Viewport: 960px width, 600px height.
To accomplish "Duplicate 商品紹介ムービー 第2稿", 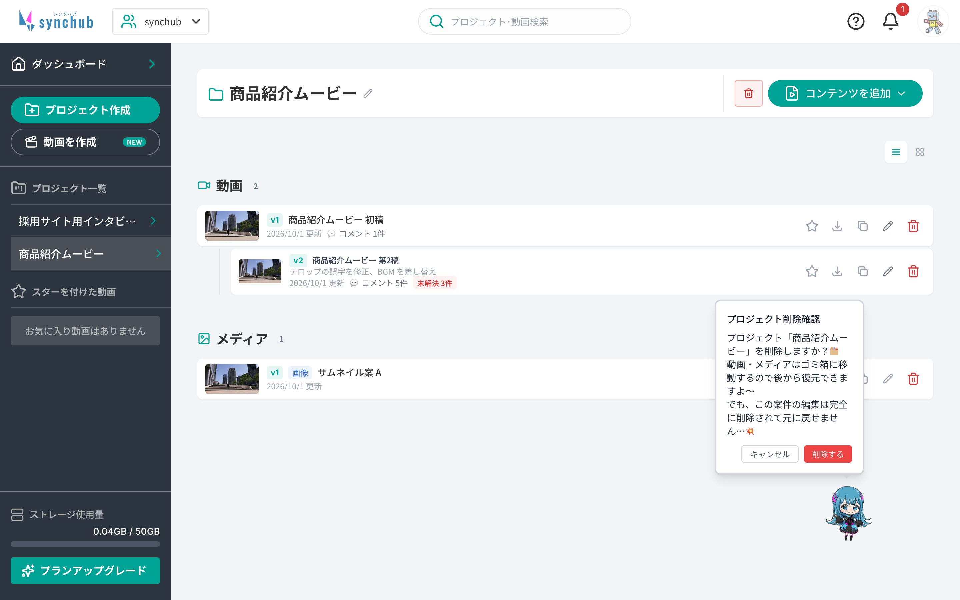I will pos(863,271).
